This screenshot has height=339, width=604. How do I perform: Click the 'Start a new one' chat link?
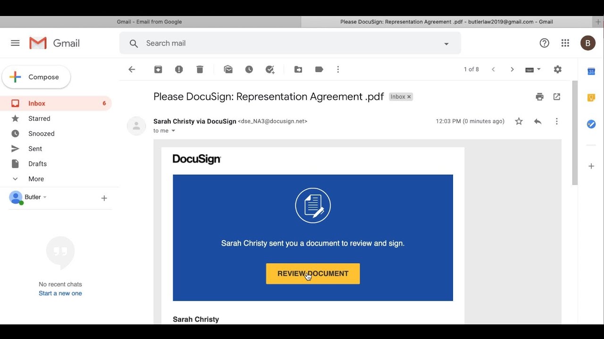(x=60, y=293)
